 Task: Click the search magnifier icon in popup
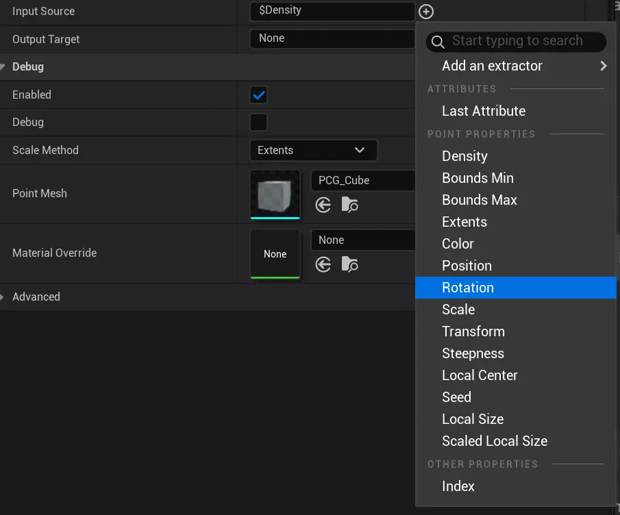[x=439, y=42]
